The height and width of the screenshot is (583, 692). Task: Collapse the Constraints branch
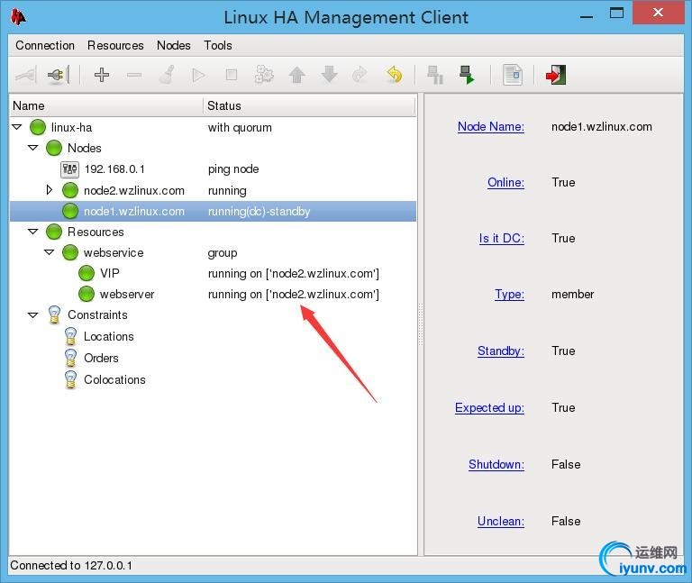click(33, 315)
